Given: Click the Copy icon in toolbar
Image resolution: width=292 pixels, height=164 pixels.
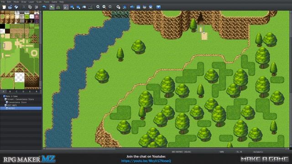Looking at the screenshot, I should click(30, 7).
